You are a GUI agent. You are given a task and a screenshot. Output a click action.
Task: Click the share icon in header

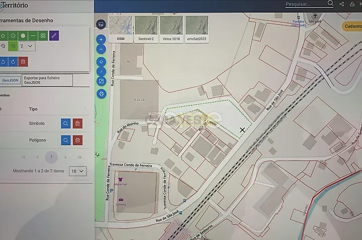pyautogui.click(x=342, y=4)
